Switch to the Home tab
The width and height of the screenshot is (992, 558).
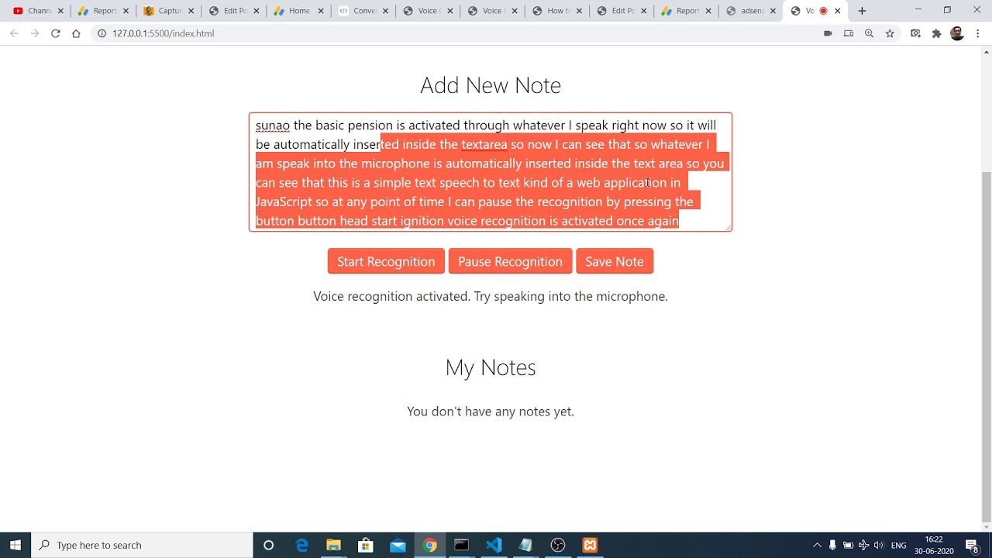click(293, 11)
